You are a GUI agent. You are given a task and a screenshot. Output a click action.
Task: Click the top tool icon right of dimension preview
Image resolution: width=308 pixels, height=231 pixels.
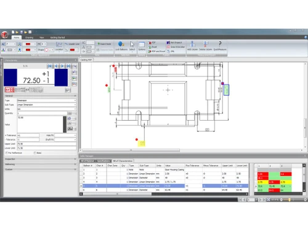(75, 66)
